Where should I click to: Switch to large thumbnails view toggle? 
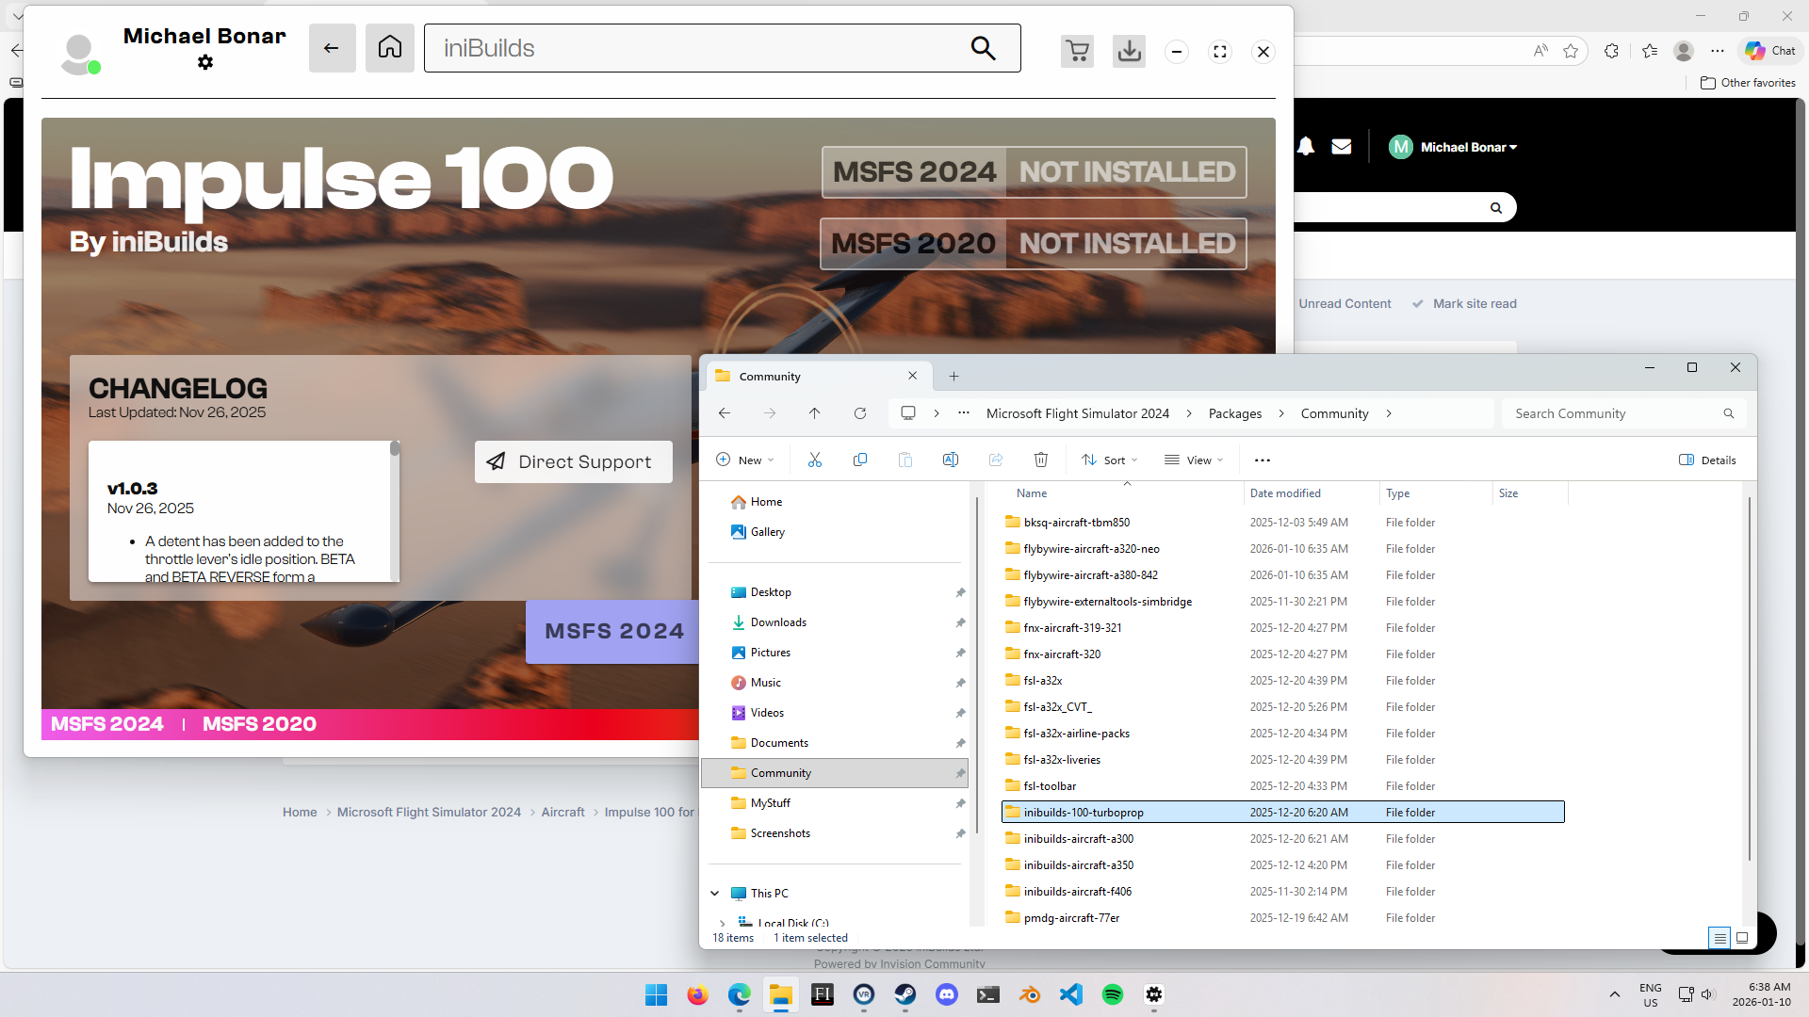[1742, 938]
